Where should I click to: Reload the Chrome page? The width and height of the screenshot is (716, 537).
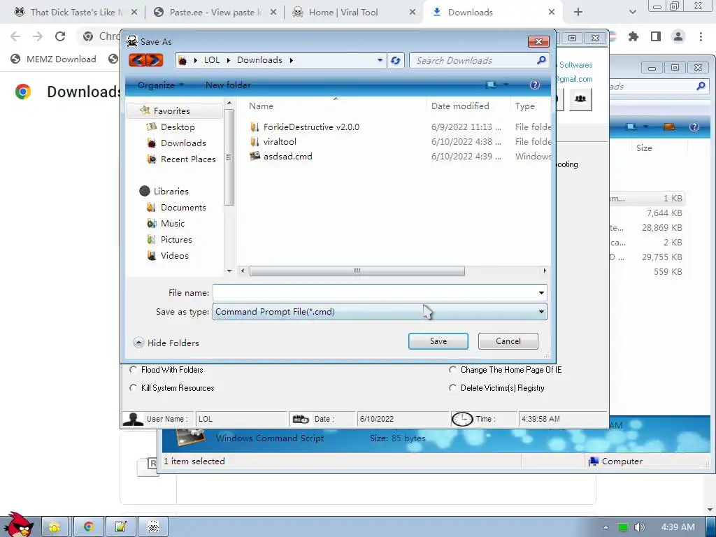tap(60, 36)
